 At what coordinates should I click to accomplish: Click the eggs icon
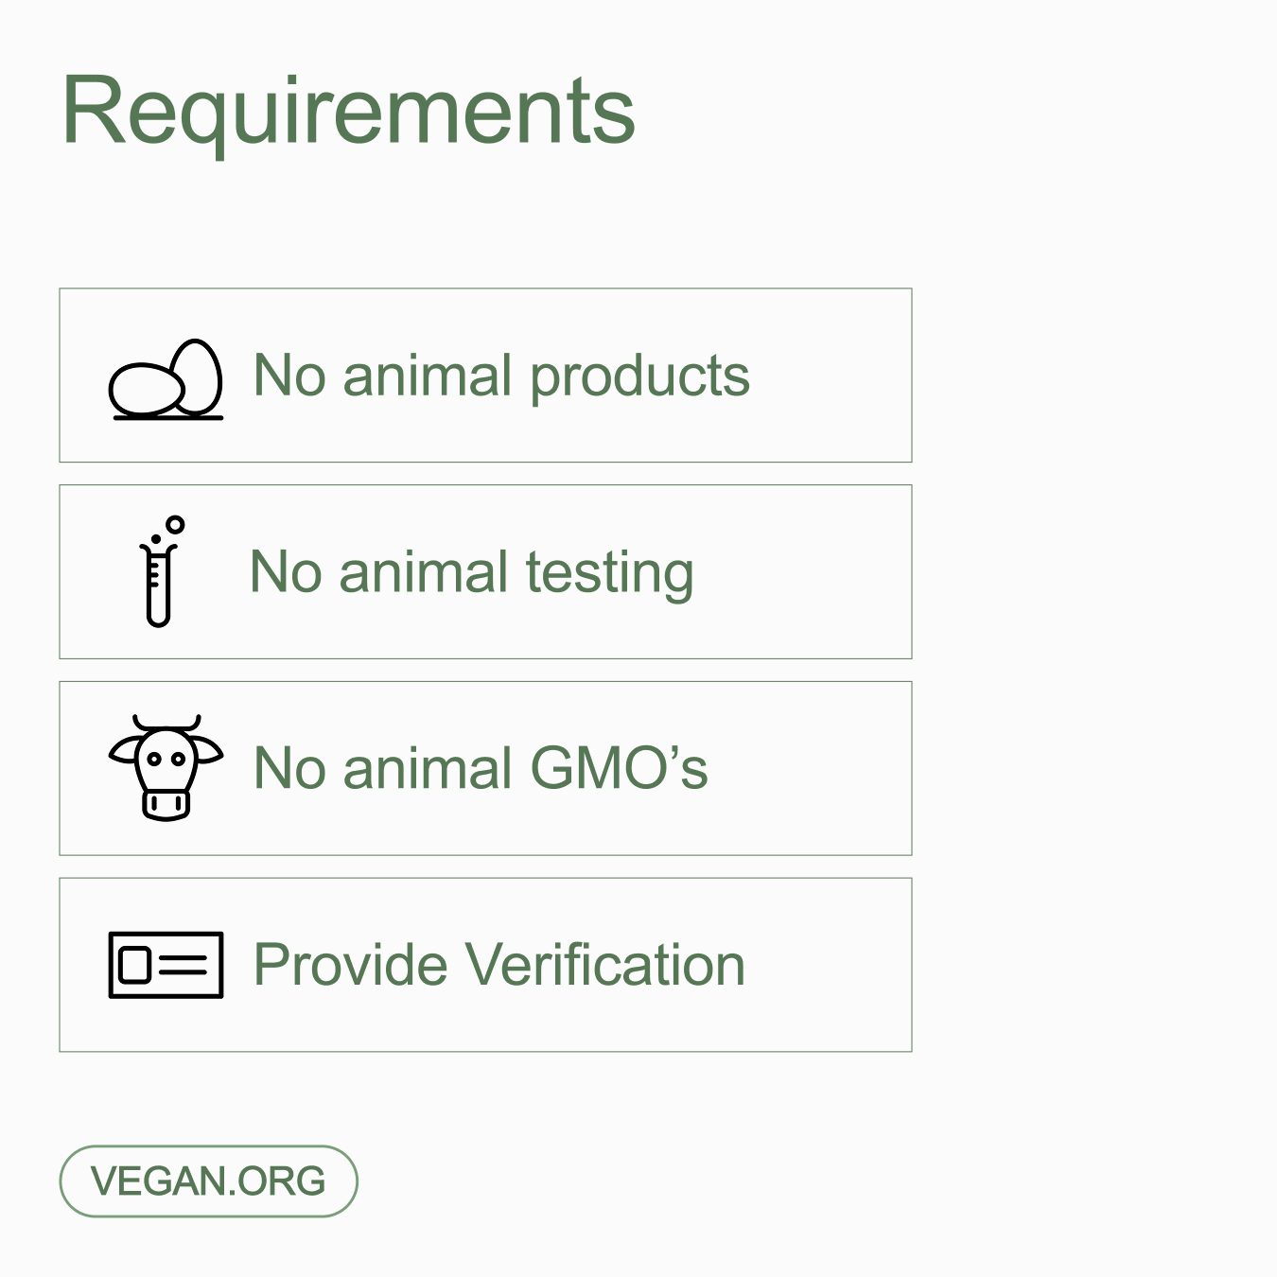[166, 379]
